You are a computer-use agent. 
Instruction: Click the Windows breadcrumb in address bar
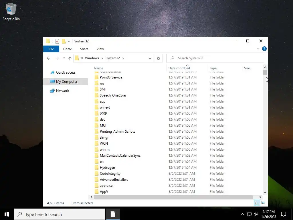92,58
